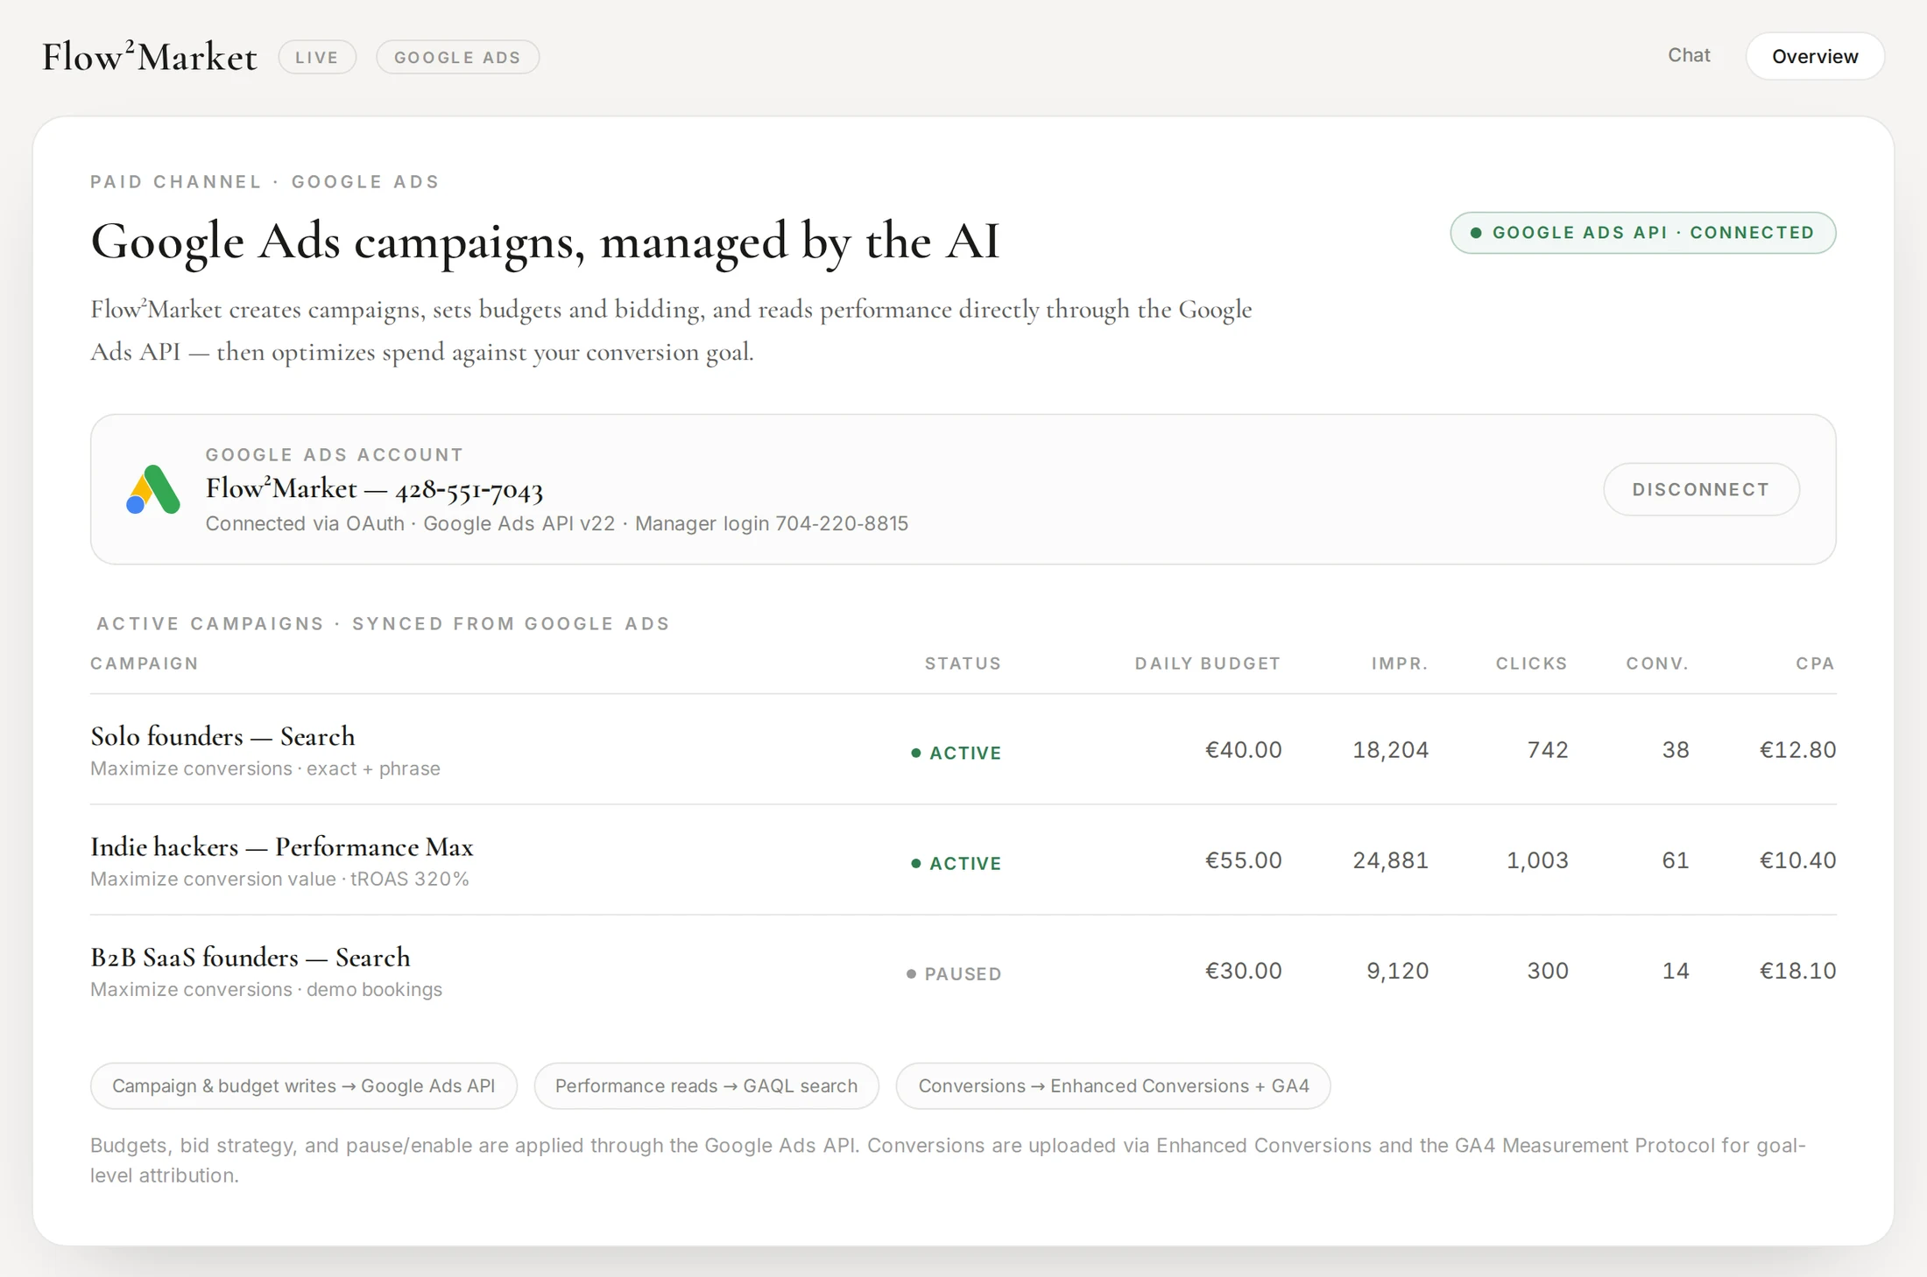The image size is (1927, 1277).
Task: Click the CONV. column header
Action: [1657, 663]
